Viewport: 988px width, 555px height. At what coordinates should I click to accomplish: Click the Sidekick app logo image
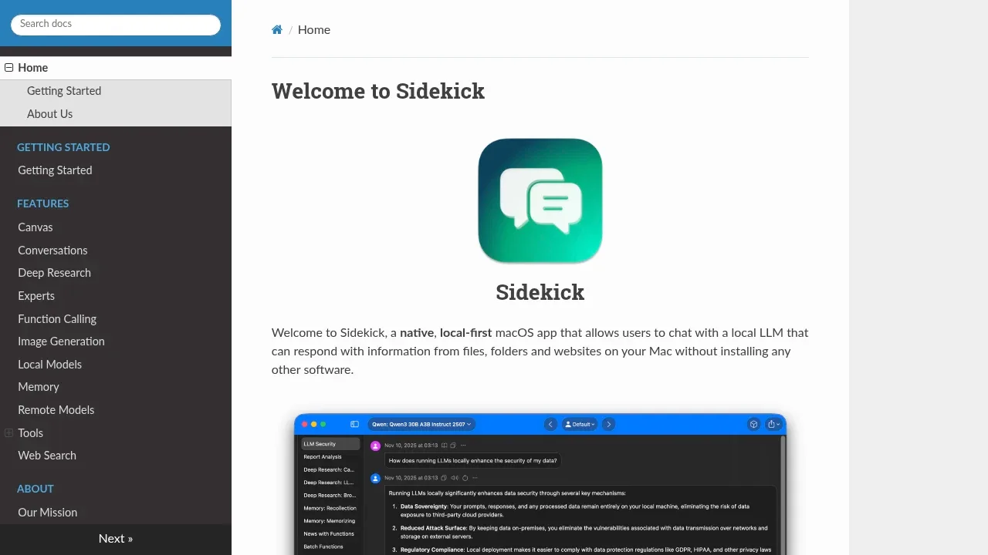click(540, 201)
